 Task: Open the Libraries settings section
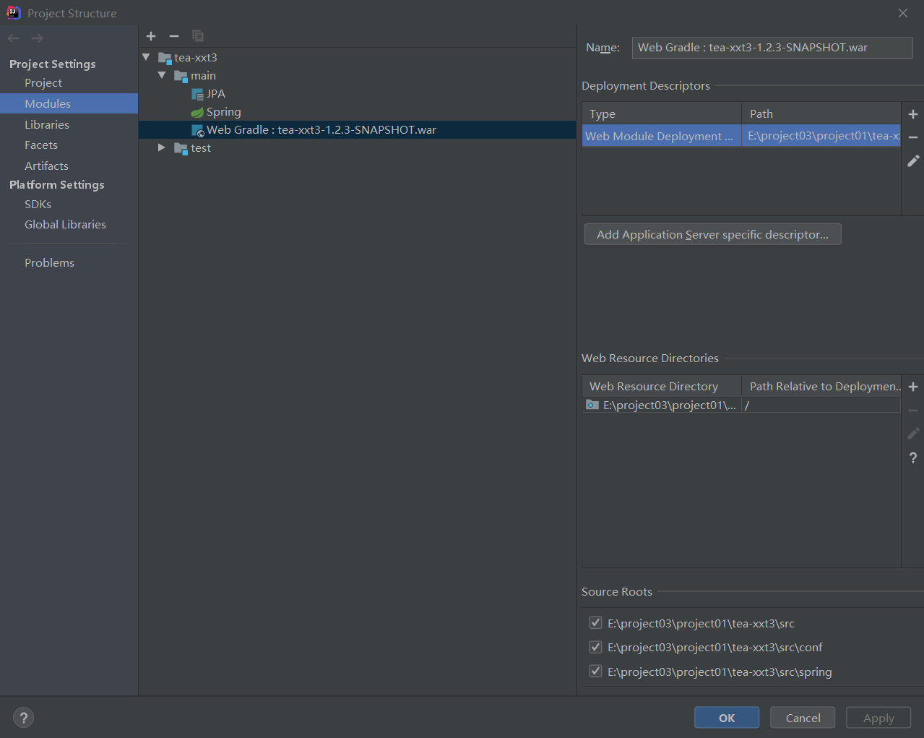(47, 124)
